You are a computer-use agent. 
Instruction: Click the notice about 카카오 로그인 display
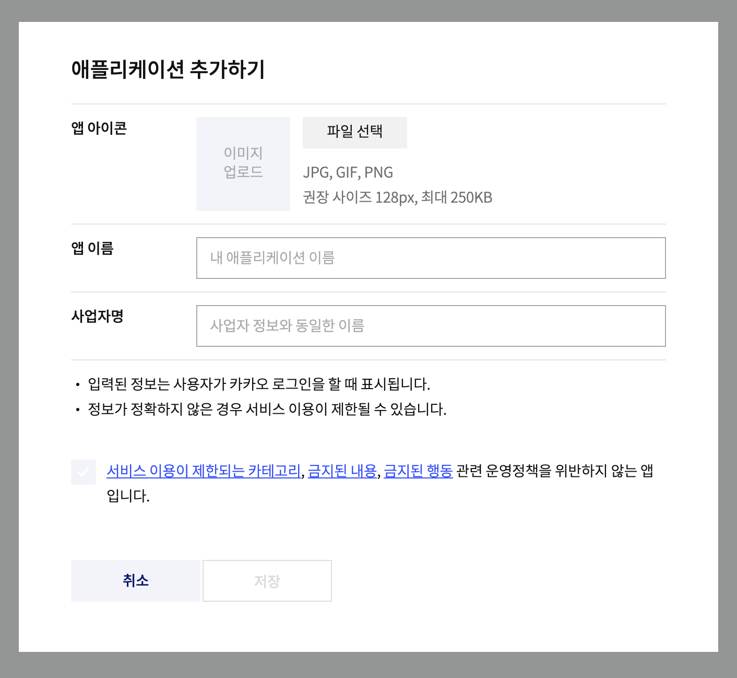pos(259,384)
